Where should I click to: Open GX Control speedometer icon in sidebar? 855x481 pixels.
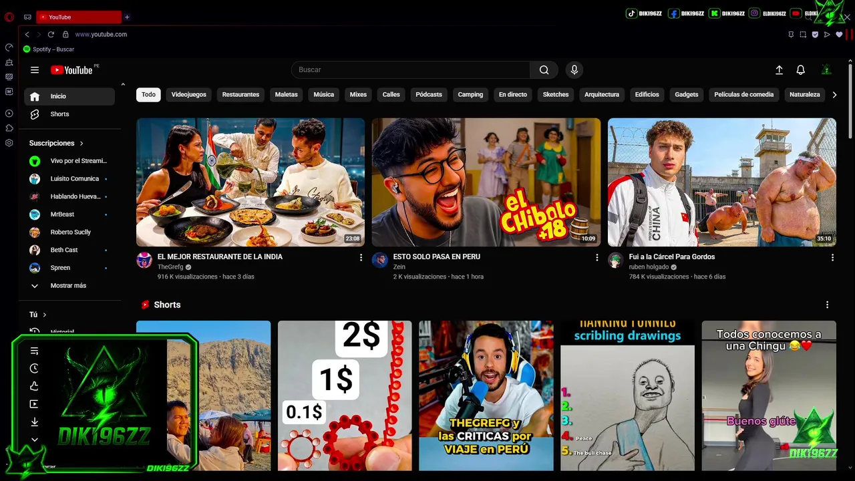pos(9,47)
